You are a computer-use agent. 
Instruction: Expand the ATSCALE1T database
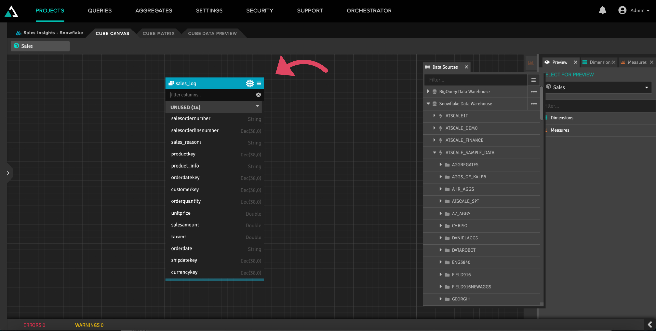(434, 115)
